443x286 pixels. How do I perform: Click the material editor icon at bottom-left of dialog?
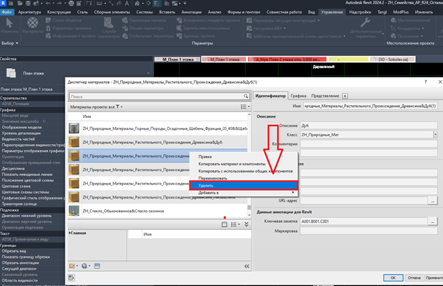point(71,277)
